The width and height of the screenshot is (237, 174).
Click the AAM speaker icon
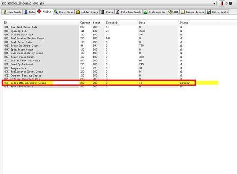[x=170, y=12]
